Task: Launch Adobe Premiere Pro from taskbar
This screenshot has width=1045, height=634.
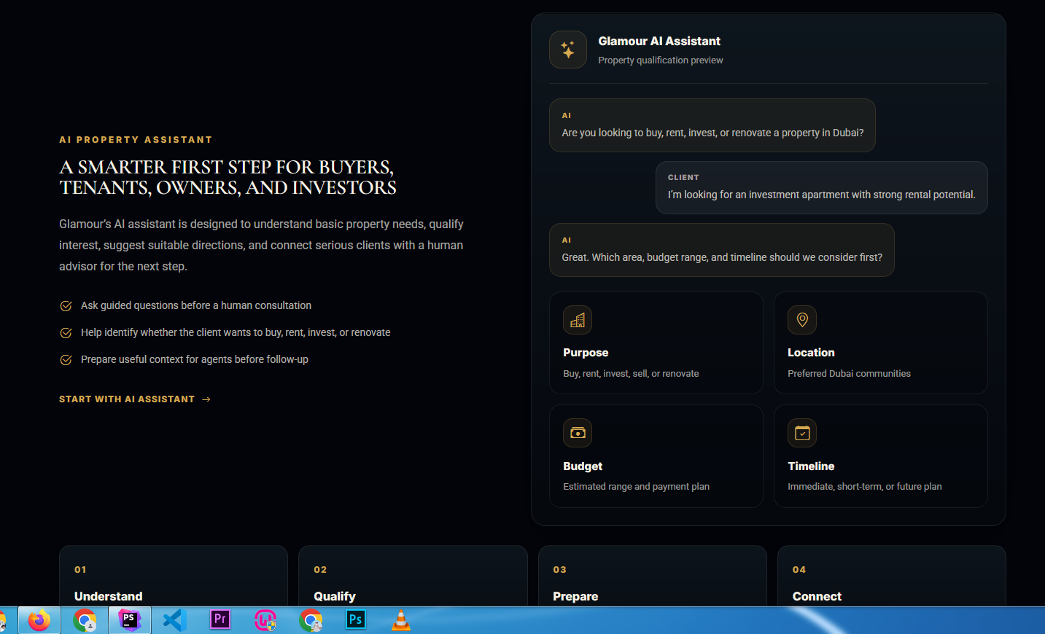Action: [x=220, y=619]
